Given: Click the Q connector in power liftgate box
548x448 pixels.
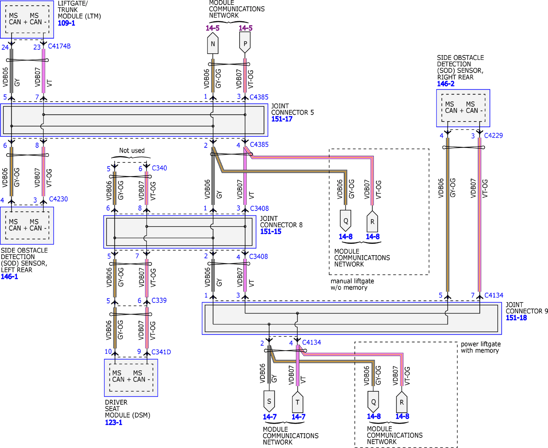Looking at the screenshot, I should click(373, 402).
